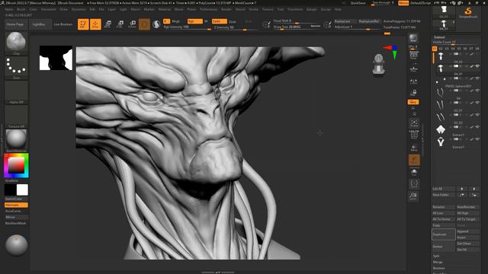Open the Brush menu
The image size is (488, 274).
point(21,9)
